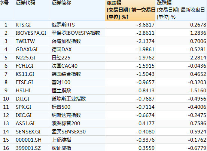
Task: Select code HSI.HI
Action: point(23,90)
